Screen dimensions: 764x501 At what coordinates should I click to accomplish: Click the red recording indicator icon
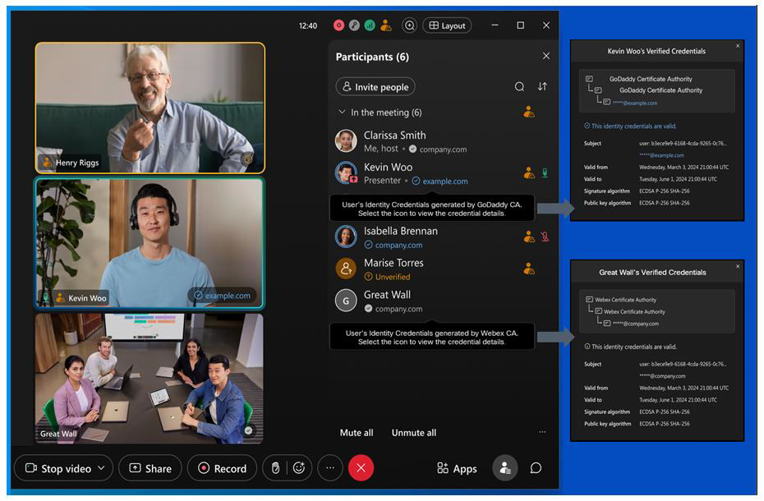[338, 25]
